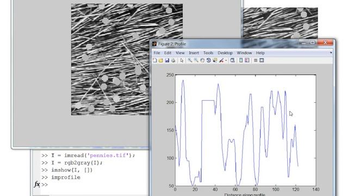Activate the Zoom Out magnifier tool
348x196 pixels.
coord(196,60)
